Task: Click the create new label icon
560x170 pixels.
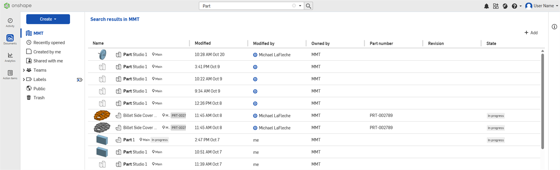Action: click(79, 80)
